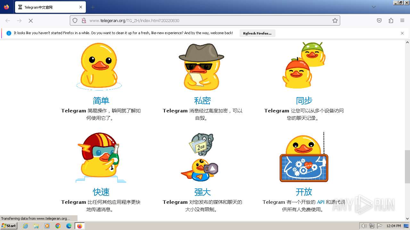
Task: Click the 私密 heading
Action: click(x=202, y=101)
